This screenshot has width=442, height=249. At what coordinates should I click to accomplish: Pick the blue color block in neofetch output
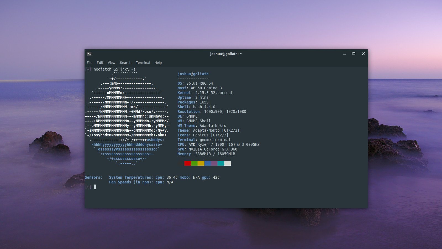coord(207,163)
